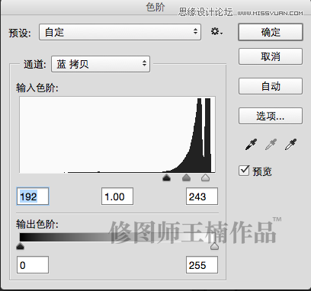Click the input highlight field 243
Viewport: 311px width, 291px height.
(x=202, y=197)
